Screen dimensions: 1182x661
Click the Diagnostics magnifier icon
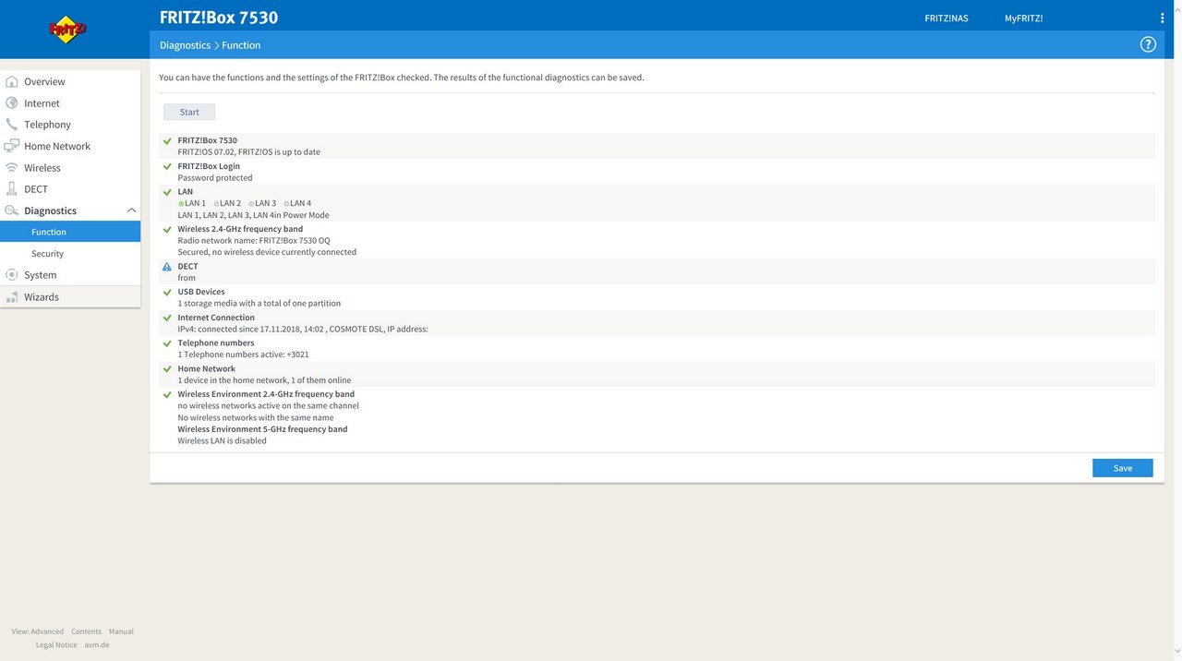coord(12,210)
